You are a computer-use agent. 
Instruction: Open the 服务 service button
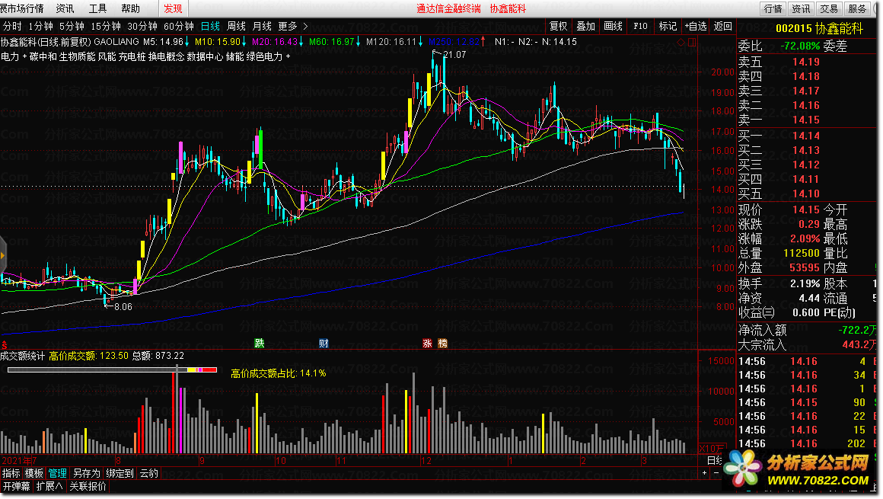point(856,8)
